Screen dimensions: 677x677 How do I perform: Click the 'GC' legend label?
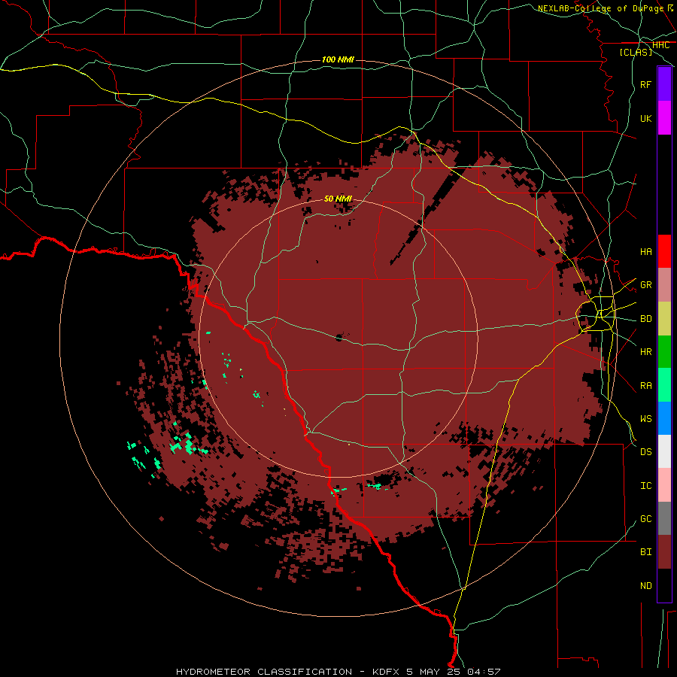(x=645, y=518)
